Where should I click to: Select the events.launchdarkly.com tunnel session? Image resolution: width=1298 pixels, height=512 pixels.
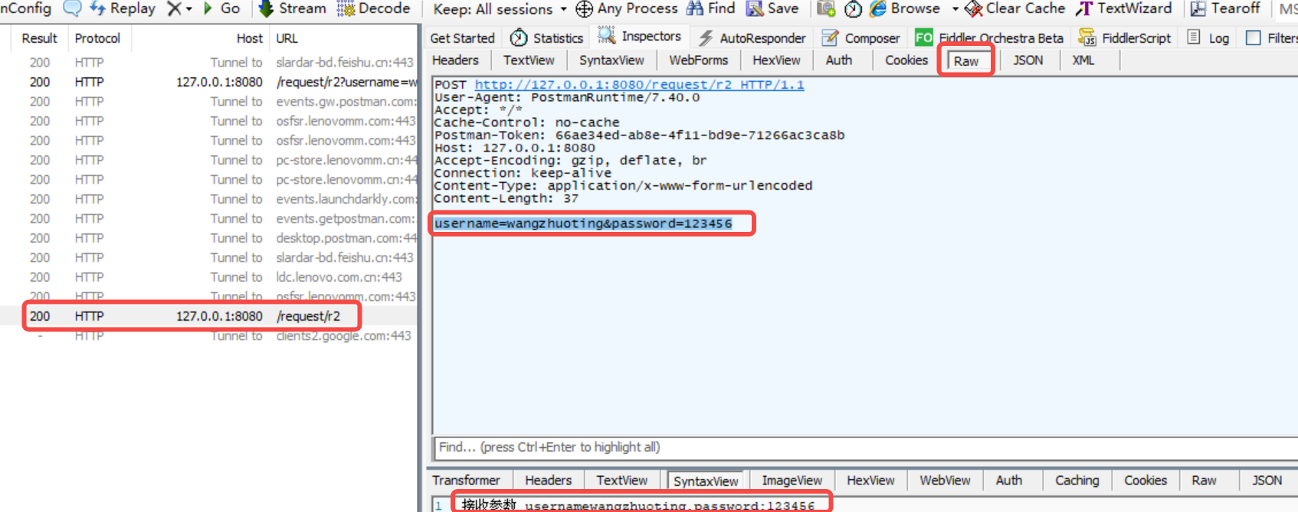click(209, 199)
